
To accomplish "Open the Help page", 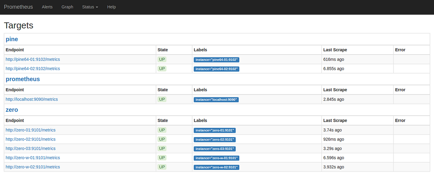I will [111, 7].
